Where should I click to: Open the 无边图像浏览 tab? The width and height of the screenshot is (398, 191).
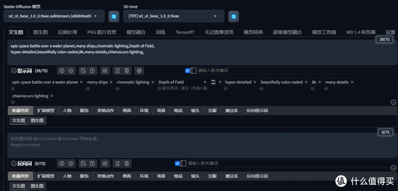click(x=219, y=32)
